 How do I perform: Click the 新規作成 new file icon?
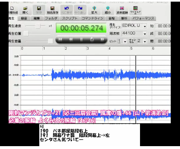click(13, 10)
